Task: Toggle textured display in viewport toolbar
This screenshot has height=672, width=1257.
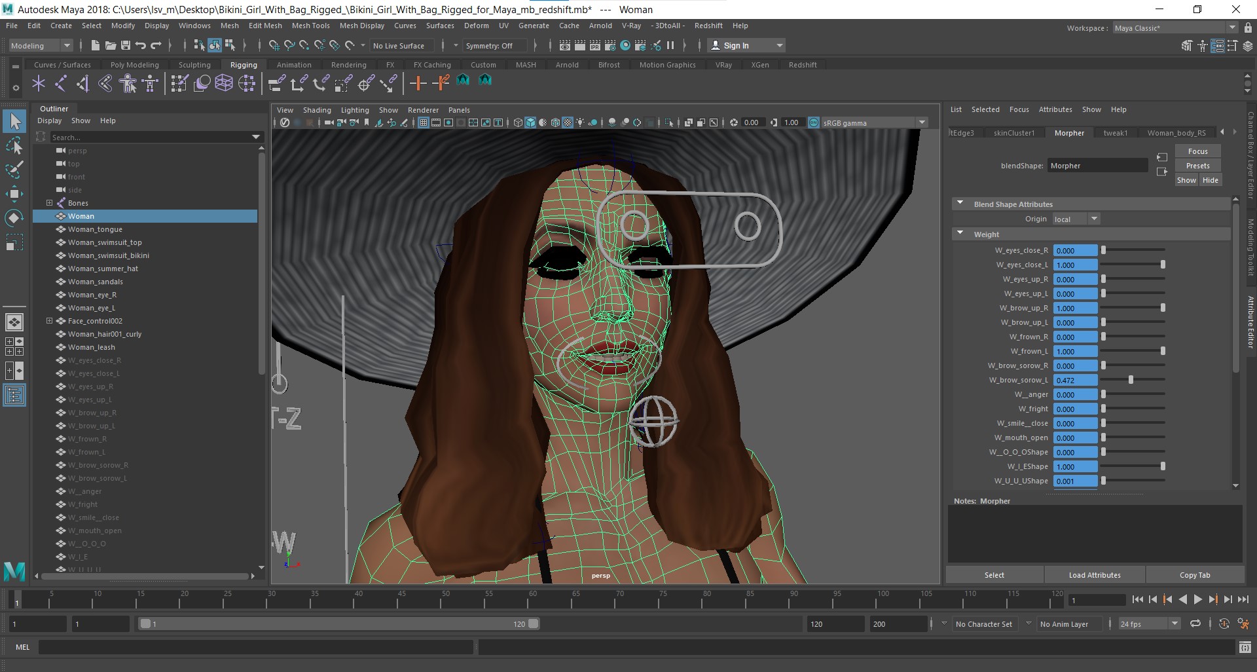Action: 568,122
